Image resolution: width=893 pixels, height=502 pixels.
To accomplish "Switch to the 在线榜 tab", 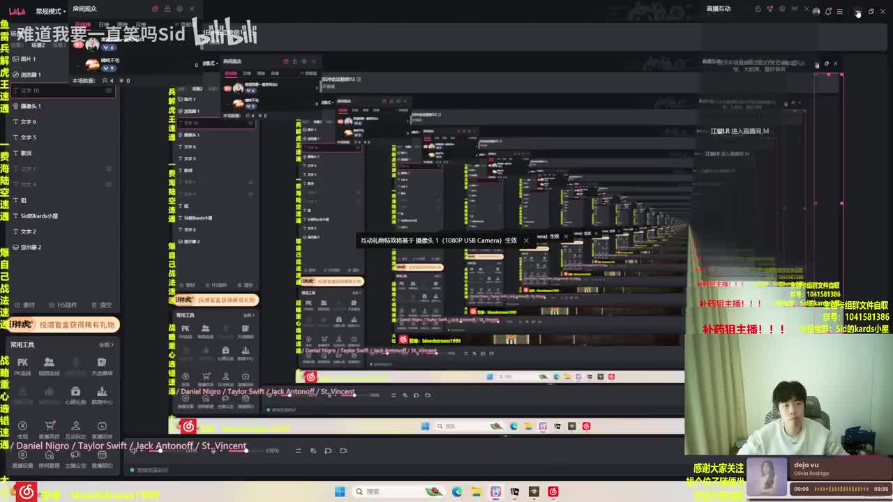I will click(x=83, y=25).
